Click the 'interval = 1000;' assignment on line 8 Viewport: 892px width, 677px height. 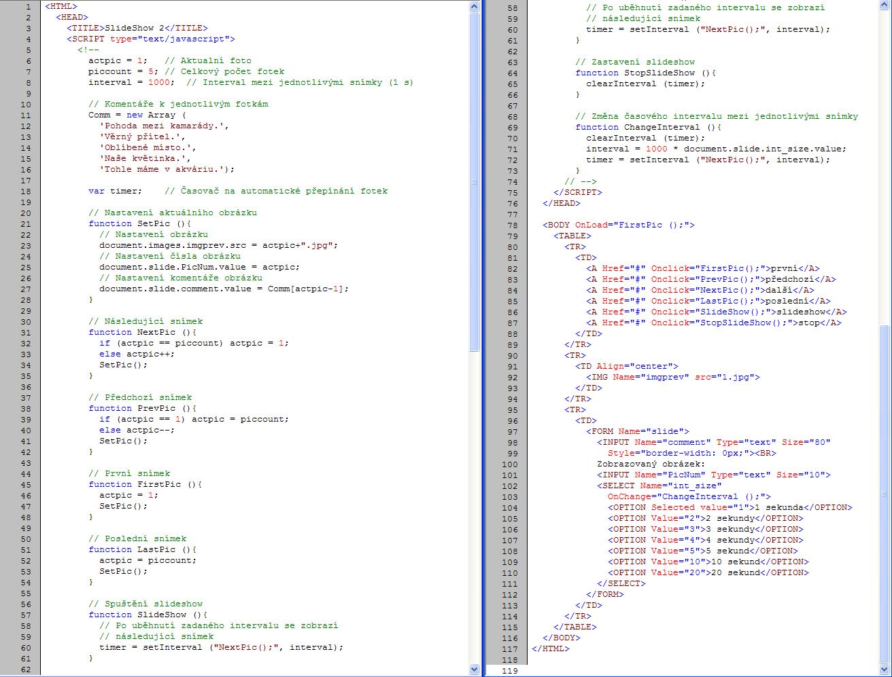pos(131,82)
